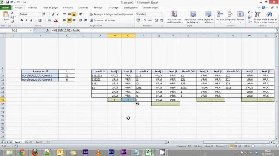This screenshot has width=279, height=156.
Task: Click the zoom slider handle
Action: pos(265,146)
